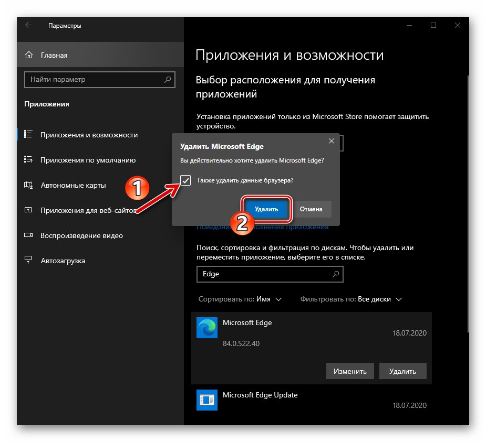Click Удалить in Microsoft Edge row
Screen dimensions: 486x442
pos(402,371)
